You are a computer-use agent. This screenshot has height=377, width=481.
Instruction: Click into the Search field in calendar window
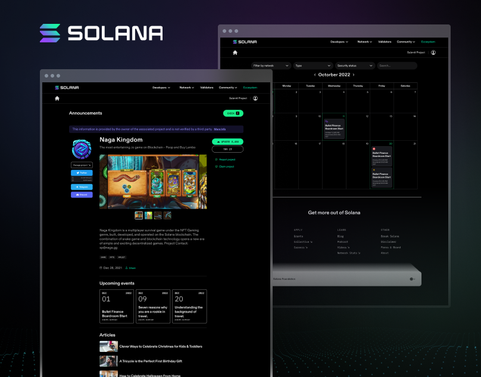click(397, 66)
